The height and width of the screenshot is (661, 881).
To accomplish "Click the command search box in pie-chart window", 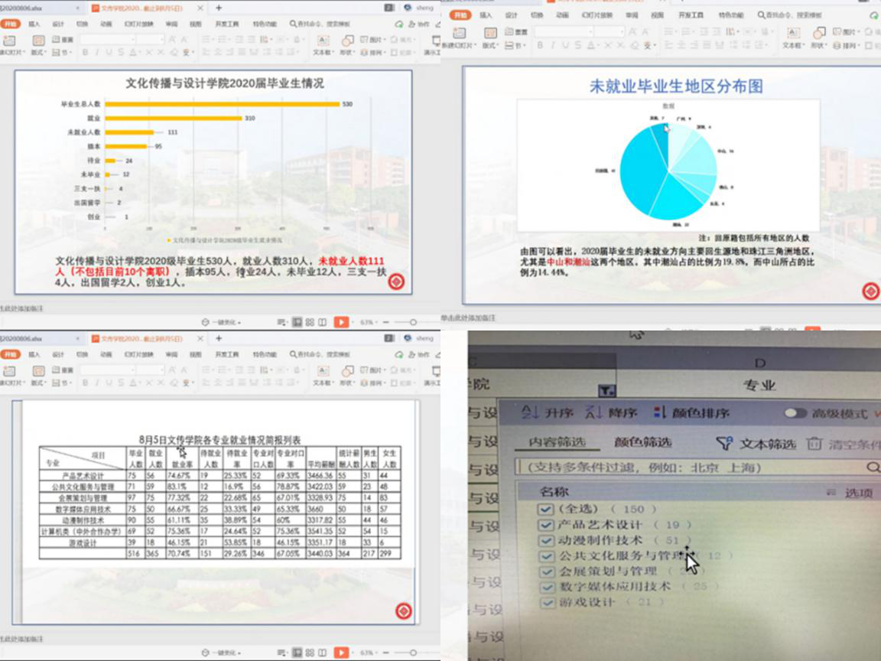I will pyautogui.click(x=789, y=15).
